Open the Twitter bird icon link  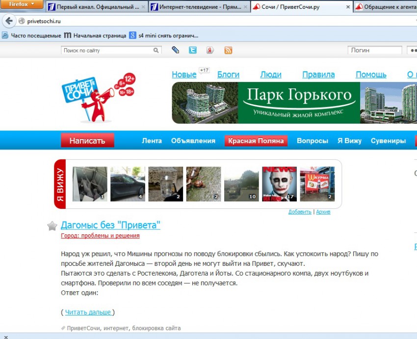tap(193, 50)
